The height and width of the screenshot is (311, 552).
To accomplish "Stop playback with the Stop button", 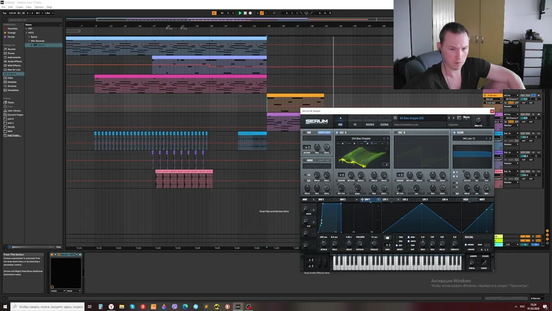I will (245, 13).
